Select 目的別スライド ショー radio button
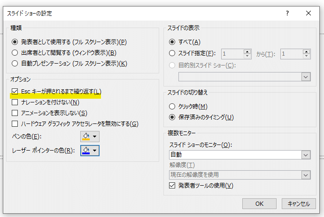The width and height of the screenshot is (324, 217). click(172, 65)
